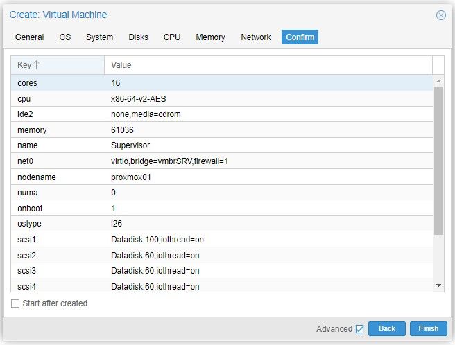Enable Start after created checkbox

coord(15,303)
